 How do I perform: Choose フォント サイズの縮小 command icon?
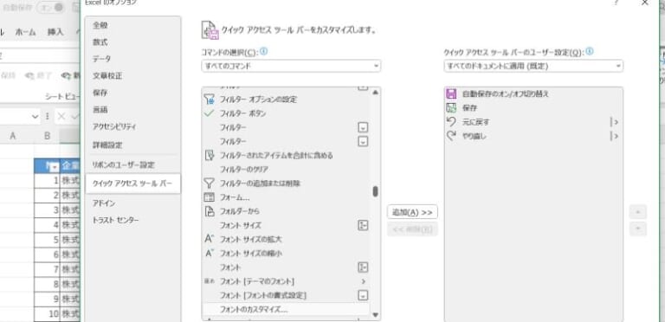click(210, 254)
